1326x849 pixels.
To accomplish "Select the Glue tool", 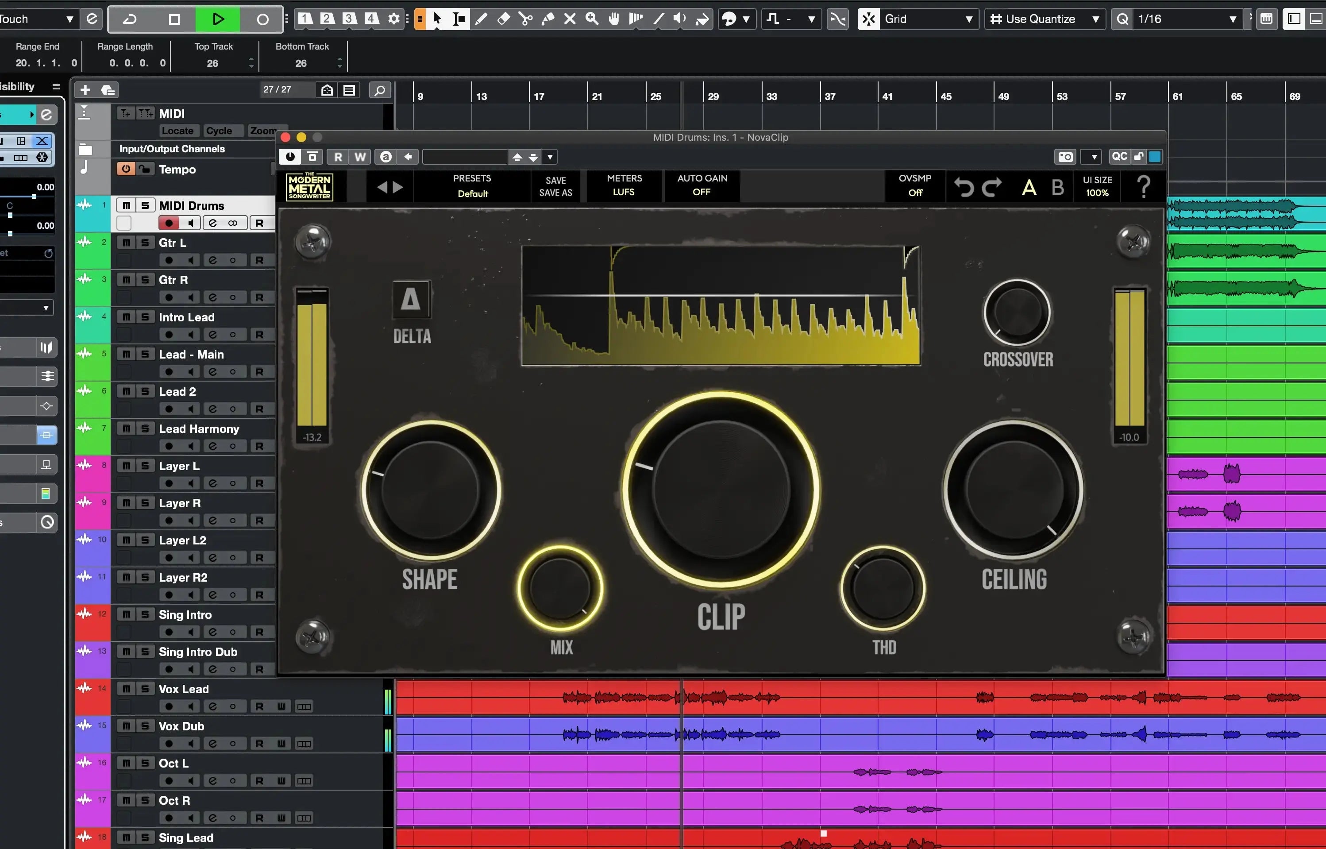I will [548, 19].
